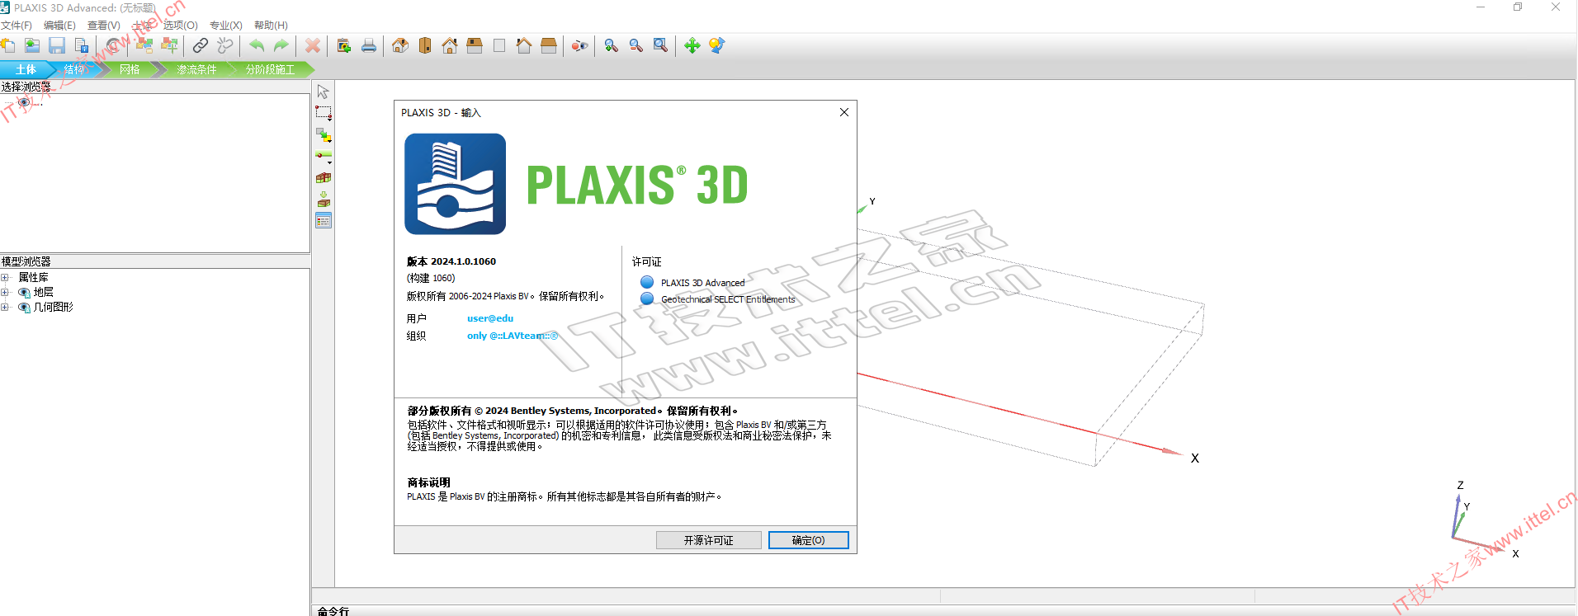This screenshot has width=1578, height=616.
Task: Click the 属性库 tree label
Action: point(34,278)
